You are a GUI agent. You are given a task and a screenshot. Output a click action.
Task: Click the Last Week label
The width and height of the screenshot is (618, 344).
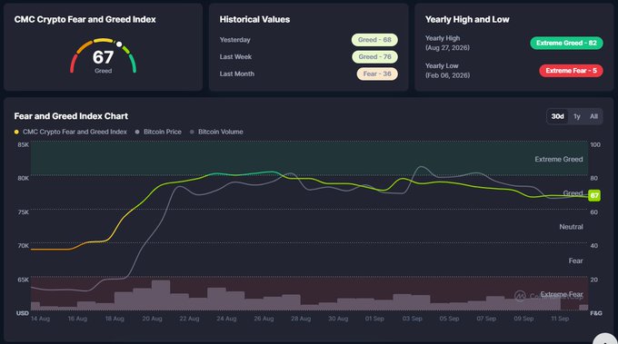click(x=235, y=56)
